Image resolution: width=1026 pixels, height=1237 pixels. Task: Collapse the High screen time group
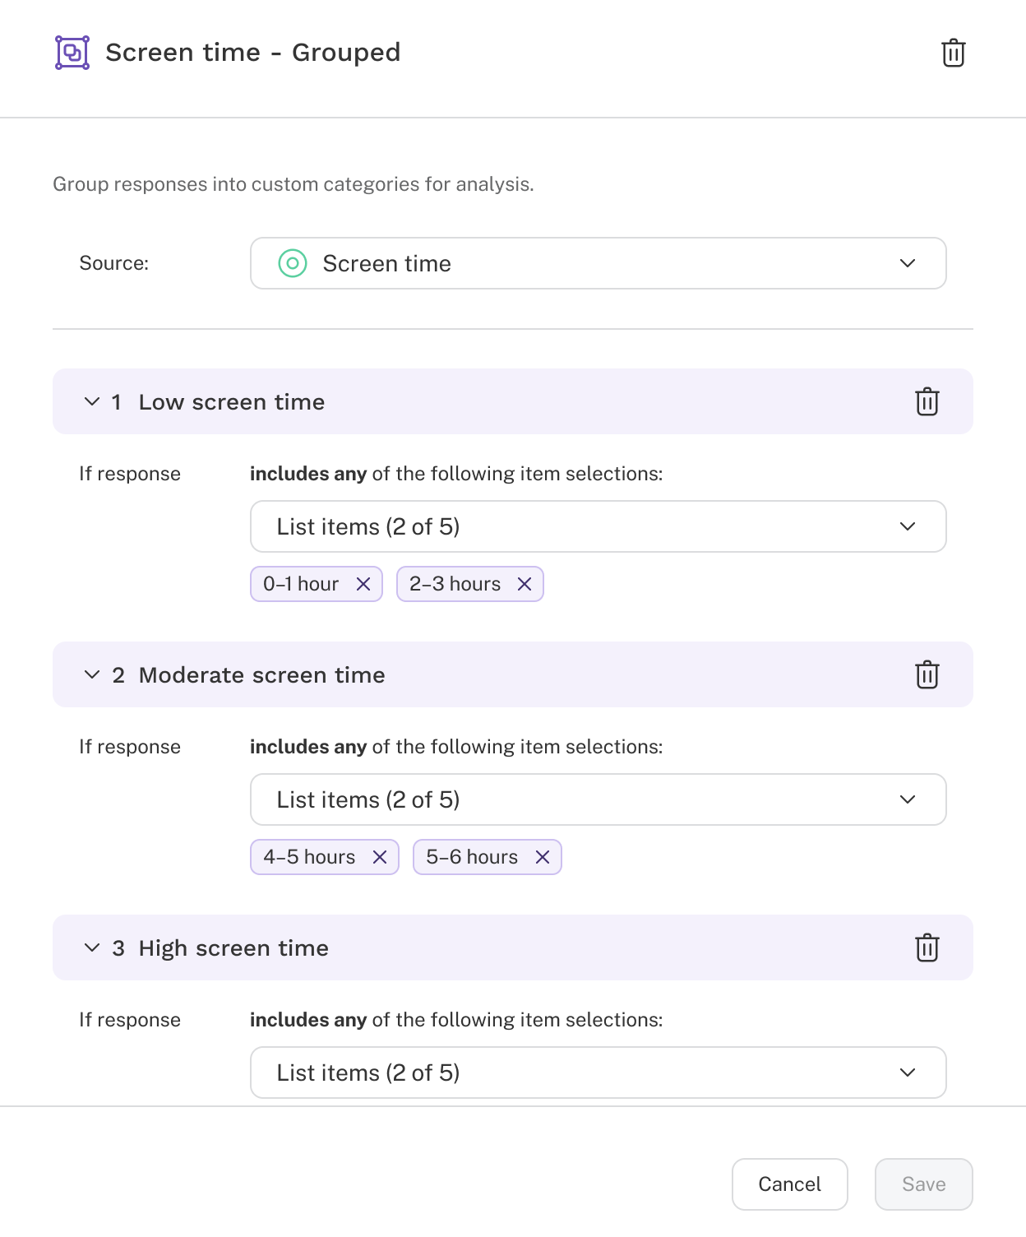tap(91, 947)
